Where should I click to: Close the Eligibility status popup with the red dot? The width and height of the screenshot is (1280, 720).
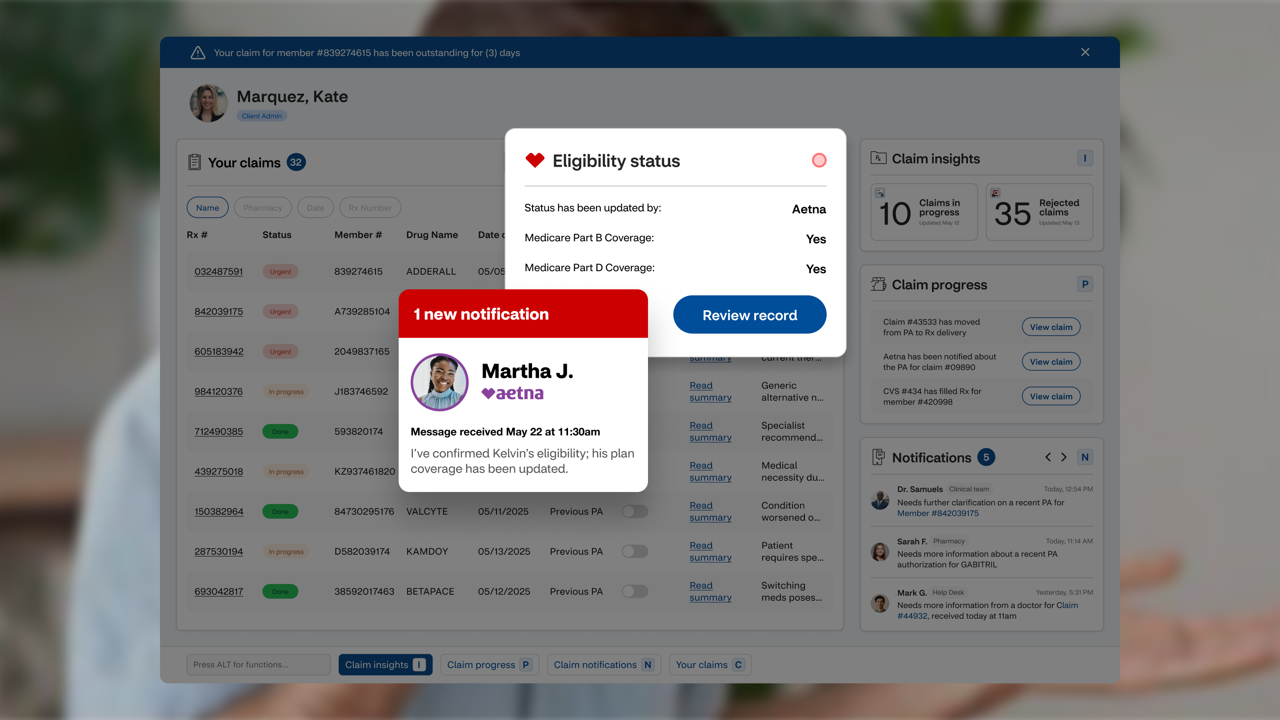(819, 160)
